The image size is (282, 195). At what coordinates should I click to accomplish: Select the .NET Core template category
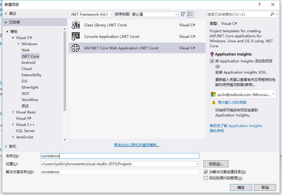(x=30, y=56)
